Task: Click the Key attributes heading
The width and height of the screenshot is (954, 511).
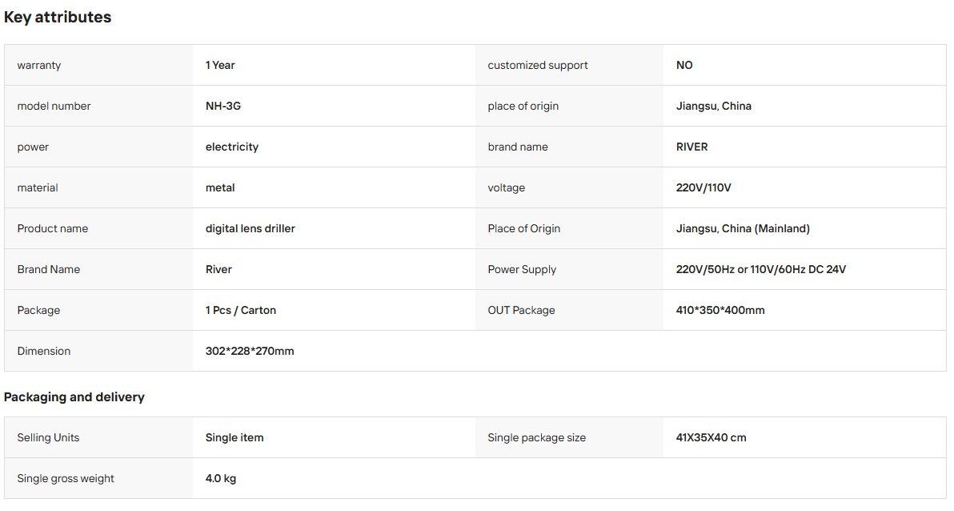Action: point(58,17)
